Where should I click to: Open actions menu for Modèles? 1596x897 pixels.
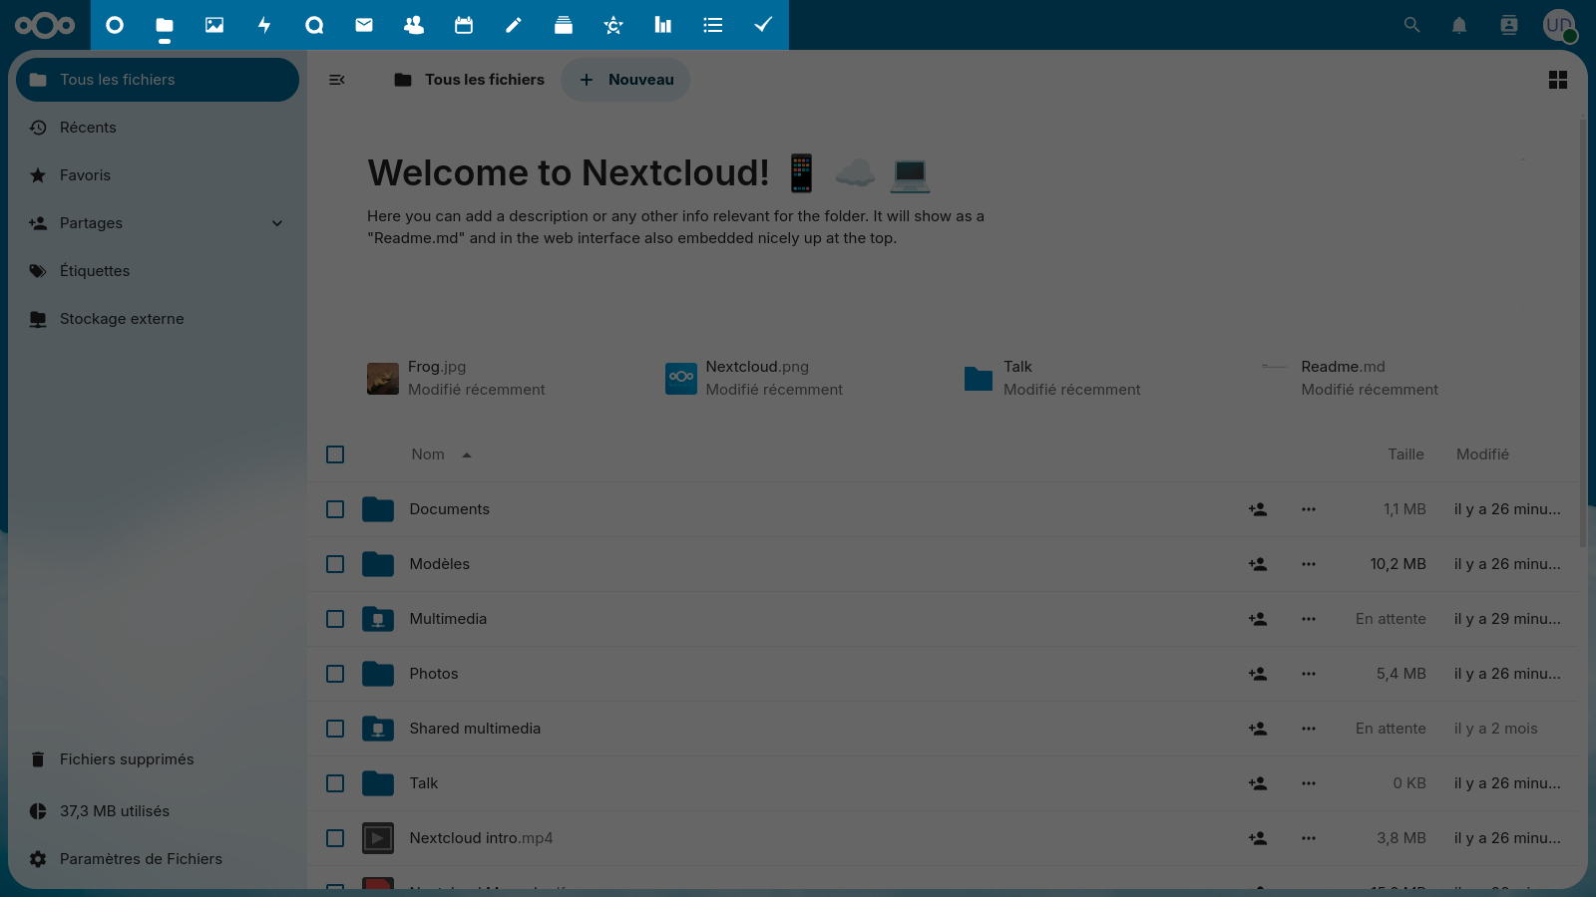1309,564
